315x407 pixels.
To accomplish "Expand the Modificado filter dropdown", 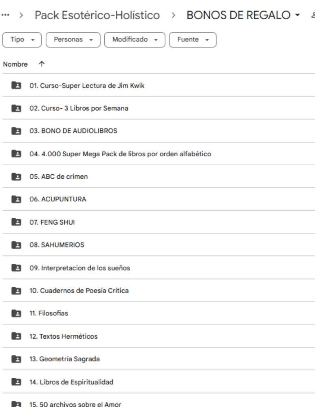I will coord(134,40).
